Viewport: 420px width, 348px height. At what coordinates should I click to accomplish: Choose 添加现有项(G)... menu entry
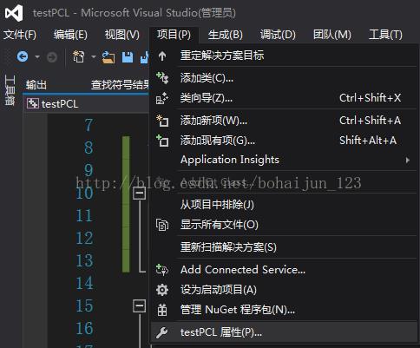285,141
